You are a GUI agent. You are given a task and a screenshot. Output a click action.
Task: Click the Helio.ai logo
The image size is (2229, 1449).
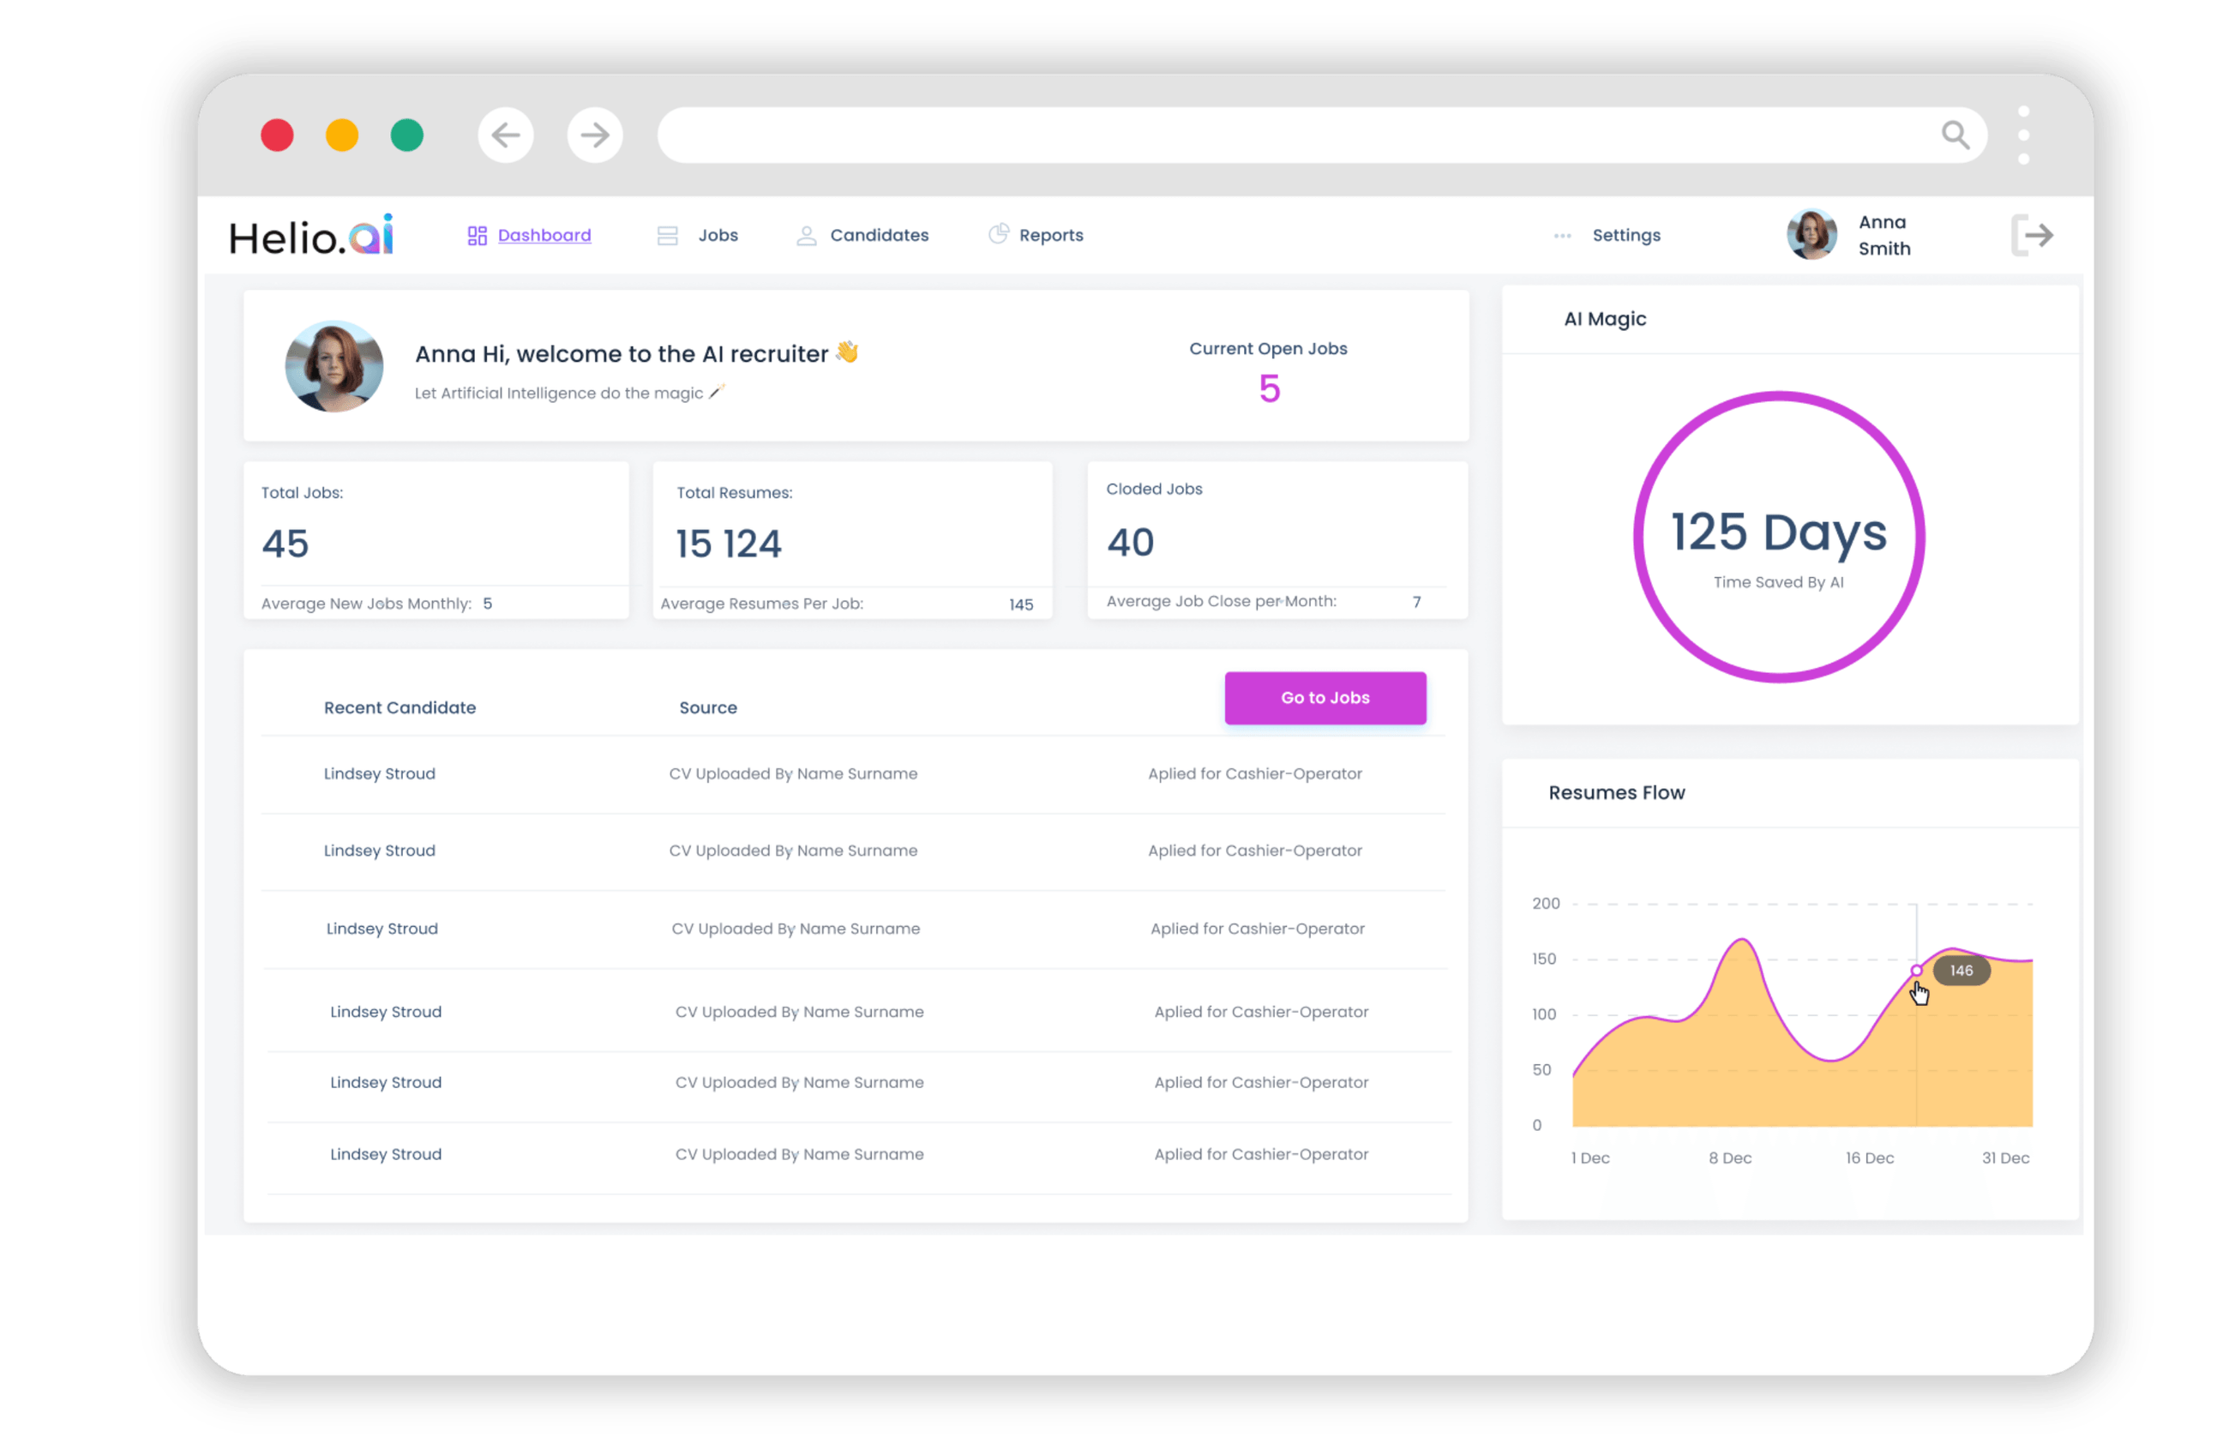click(x=312, y=234)
